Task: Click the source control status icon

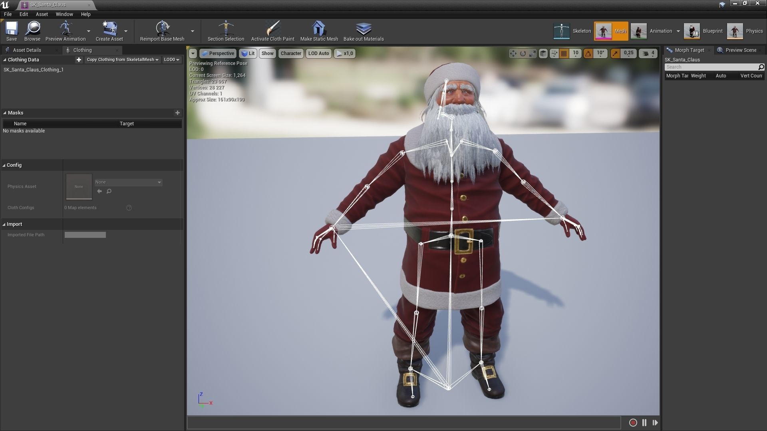Action: click(x=722, y=5)
